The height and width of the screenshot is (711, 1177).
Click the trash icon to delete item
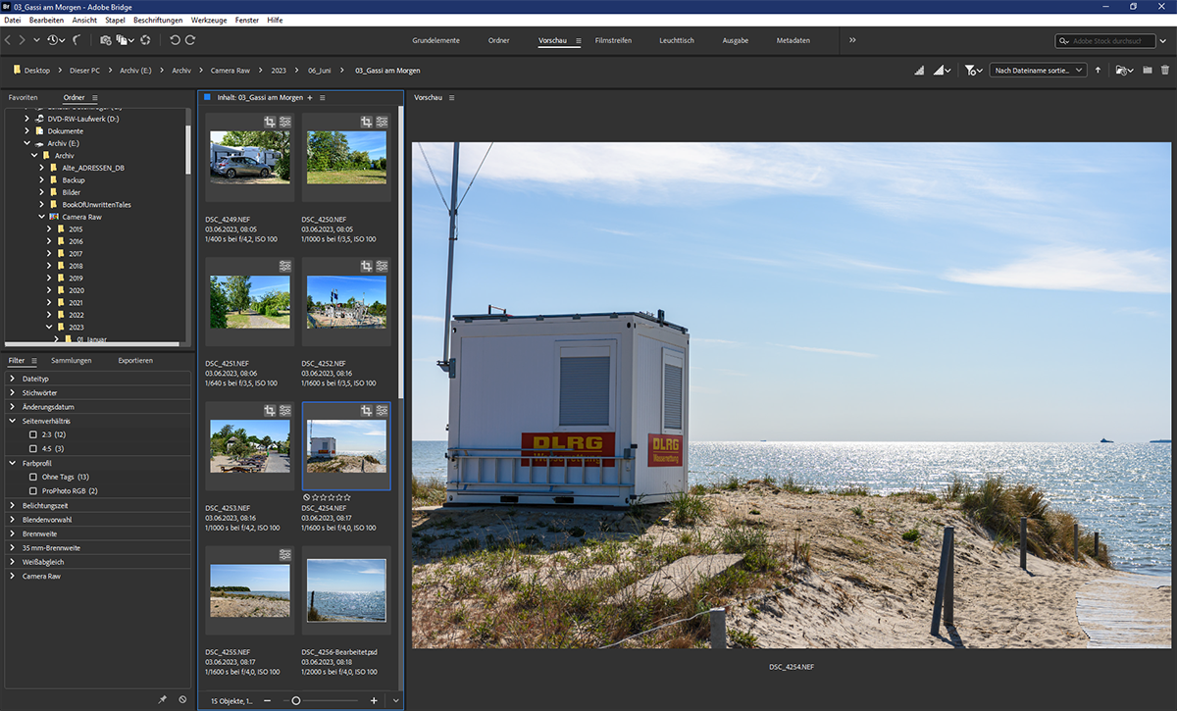point(1164,71)
